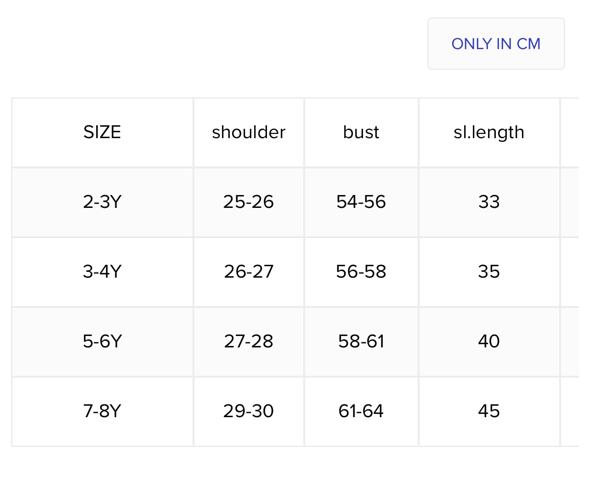Click sleeve length value 33
The height and width of the screenshot is (486, 590).
click(x=489, y=202)
